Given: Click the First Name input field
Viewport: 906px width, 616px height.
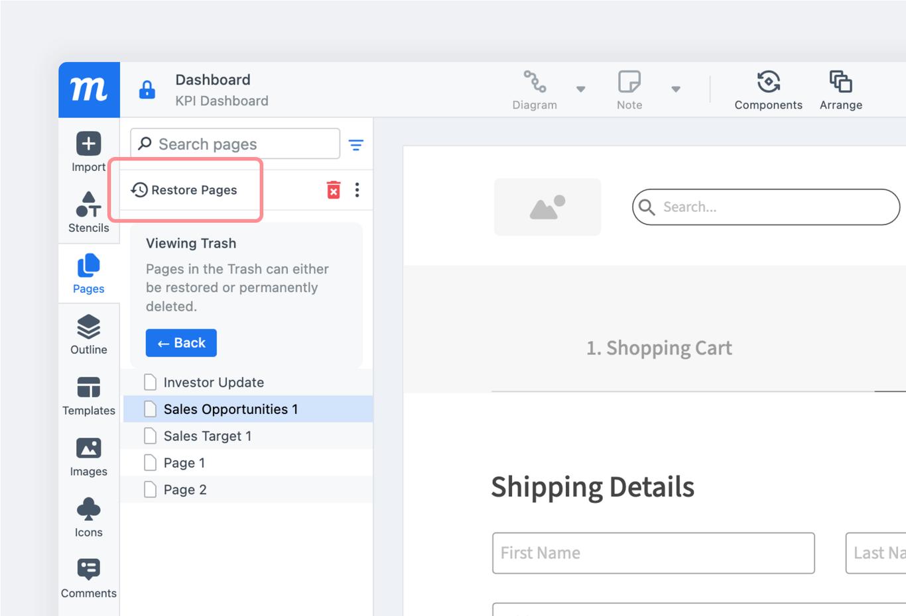Looking at the screenshot, I should (653, 553).
